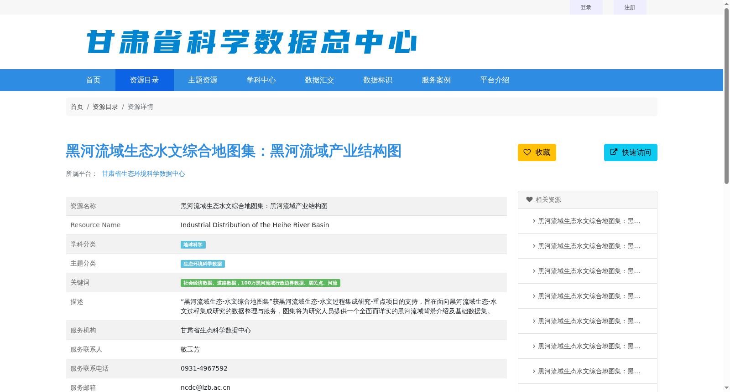Click chevron of second related resource item

pos(534,246)
